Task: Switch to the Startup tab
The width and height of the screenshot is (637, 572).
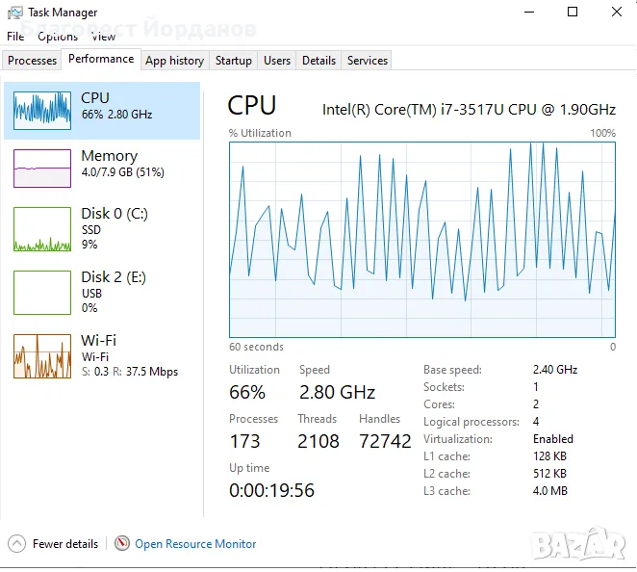Action: pyautogui.click(x=233, y=61)
